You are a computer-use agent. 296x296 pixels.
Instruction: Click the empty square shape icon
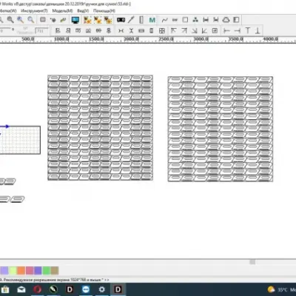coord(185,20)
